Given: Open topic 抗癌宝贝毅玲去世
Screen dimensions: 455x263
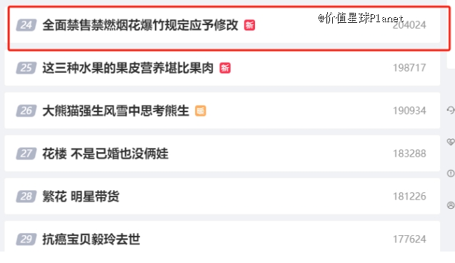Looking at the screenshot, I should (91, 239).
